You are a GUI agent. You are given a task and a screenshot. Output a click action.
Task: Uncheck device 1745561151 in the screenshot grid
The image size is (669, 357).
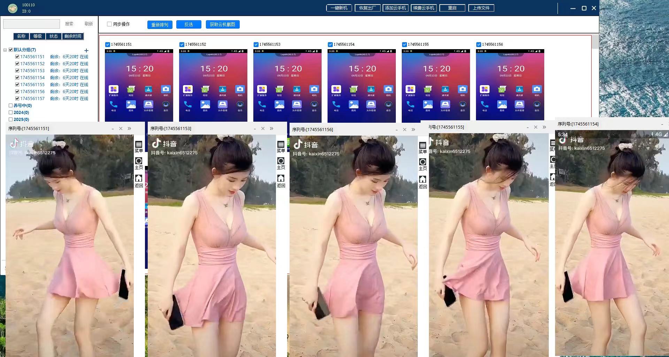click(108, 44)
